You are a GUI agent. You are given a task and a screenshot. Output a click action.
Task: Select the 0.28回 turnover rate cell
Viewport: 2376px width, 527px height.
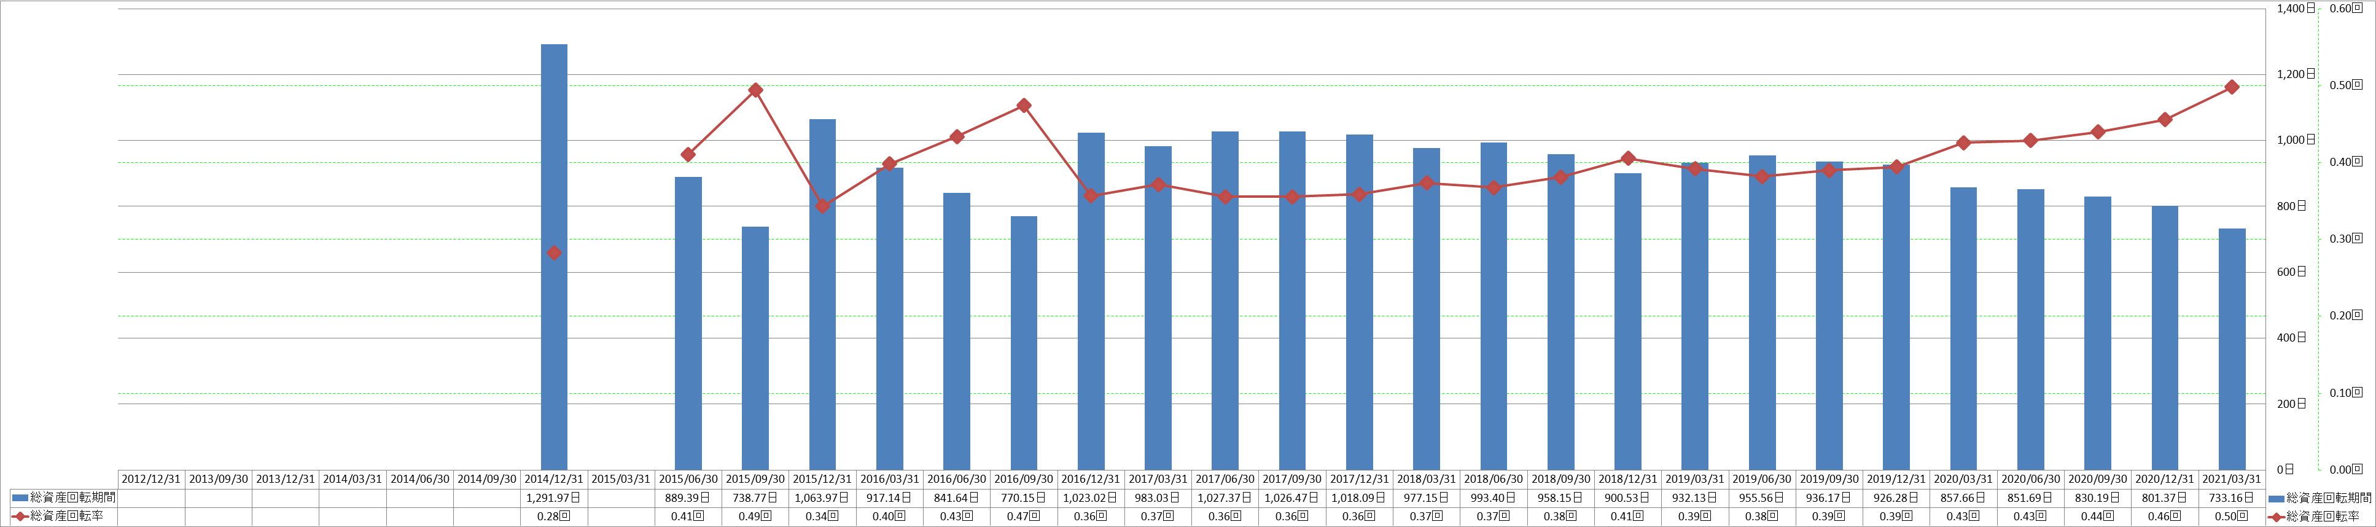pyautogui.click(x=553, y=516)
